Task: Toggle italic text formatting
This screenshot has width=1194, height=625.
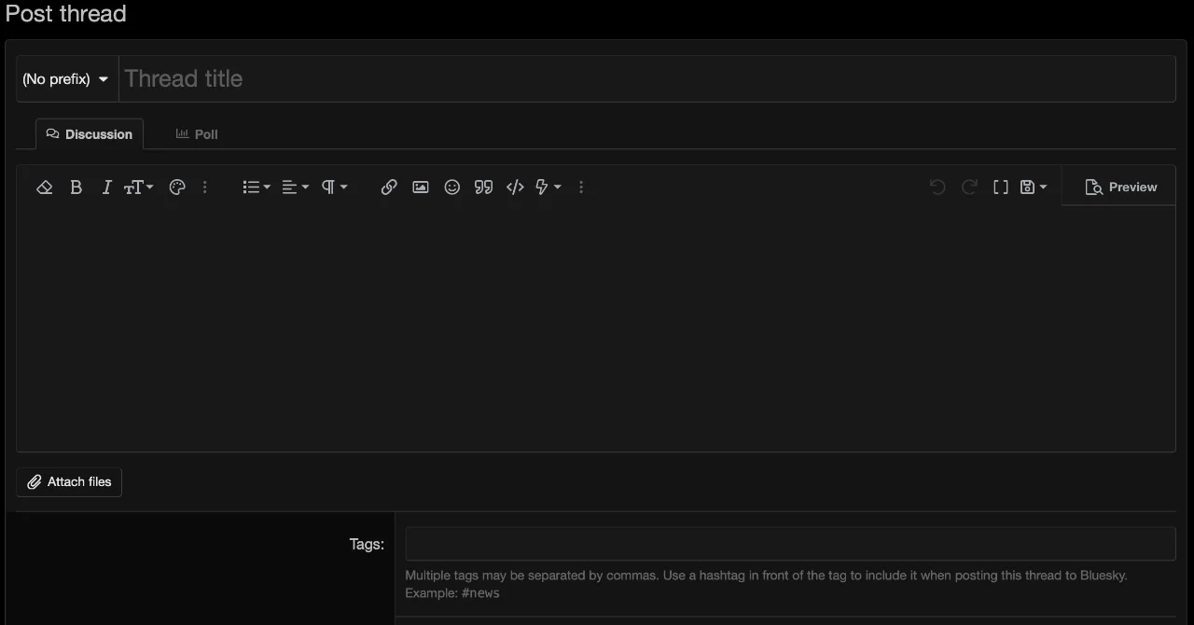Action: coord(106,187)
